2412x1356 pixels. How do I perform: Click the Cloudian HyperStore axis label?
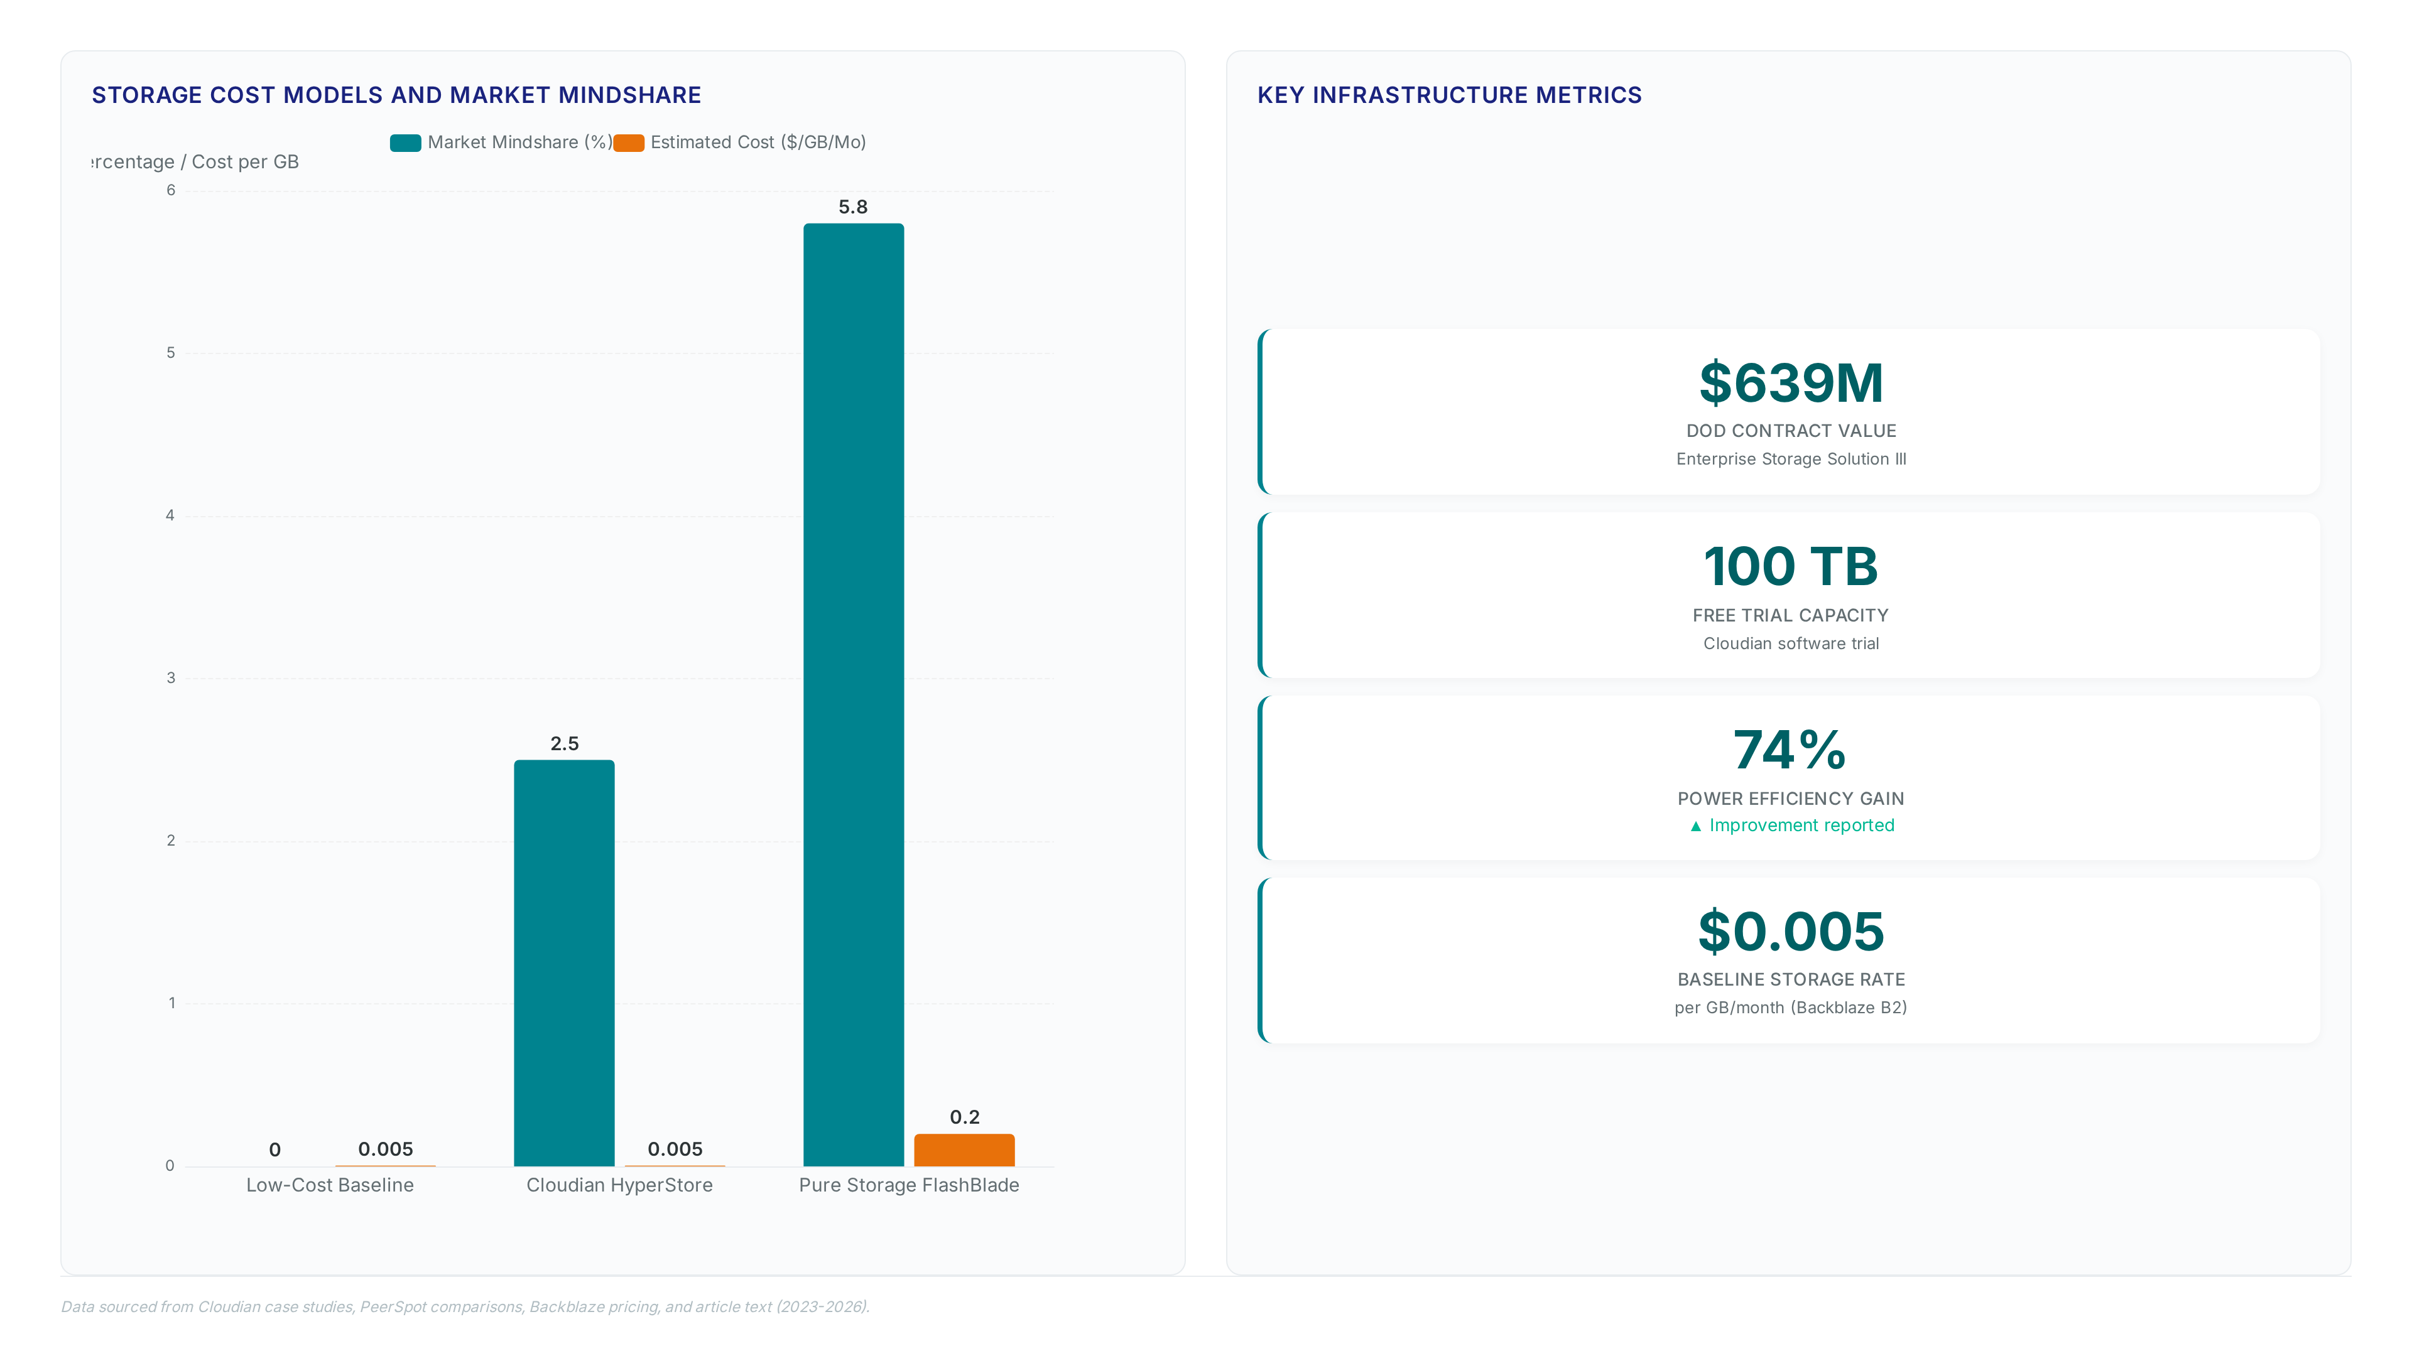(620, 1185)
